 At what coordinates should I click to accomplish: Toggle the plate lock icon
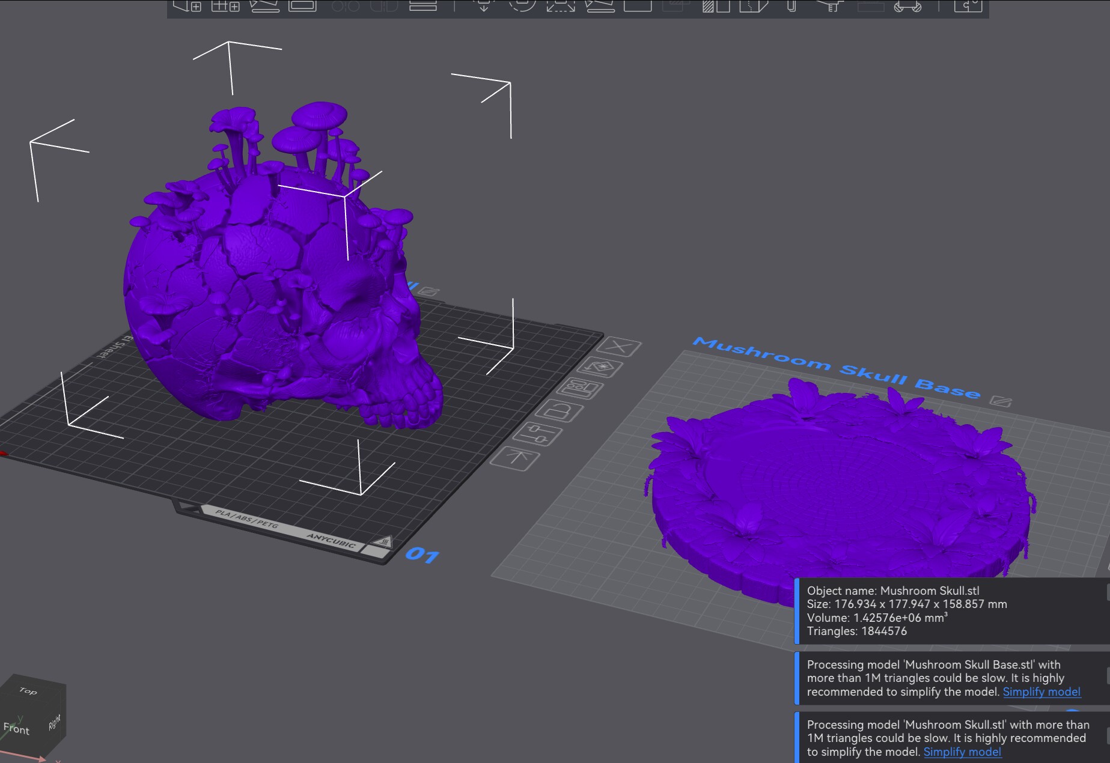point(560,411)
